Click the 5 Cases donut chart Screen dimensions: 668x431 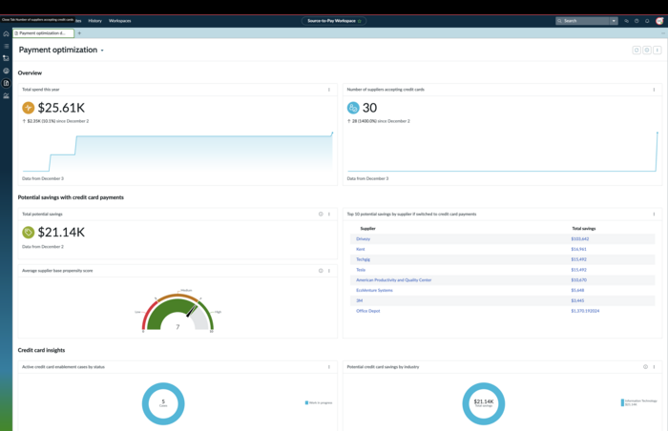click(x=163, y=403)
